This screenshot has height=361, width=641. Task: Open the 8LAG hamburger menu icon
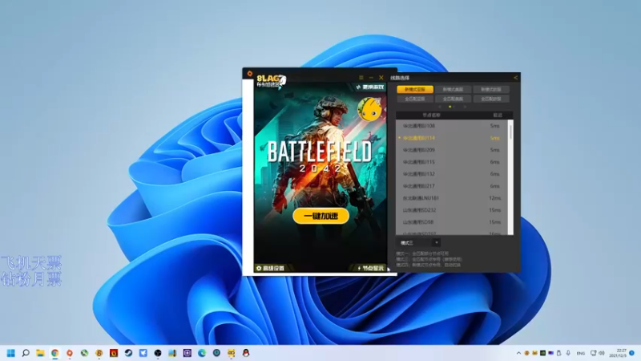click(x=361, y=77)
